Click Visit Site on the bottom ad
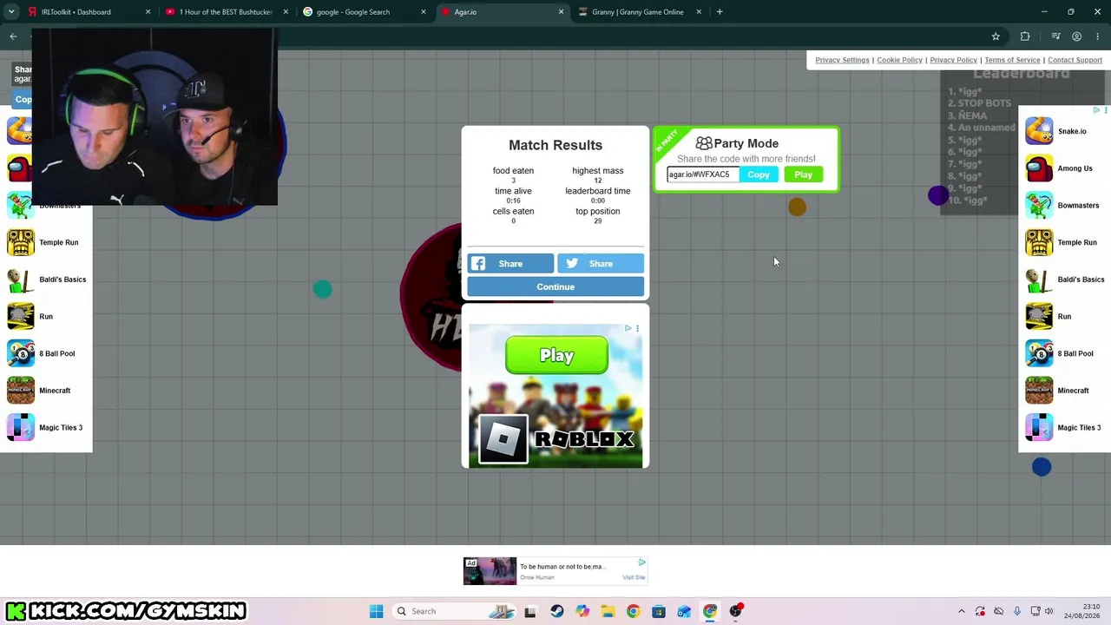This screenshot has height=625, width=1111. point(634,577)
